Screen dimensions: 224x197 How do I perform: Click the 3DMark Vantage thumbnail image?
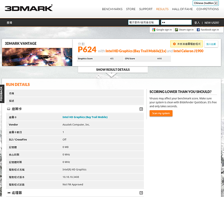[x=37, y=57]
